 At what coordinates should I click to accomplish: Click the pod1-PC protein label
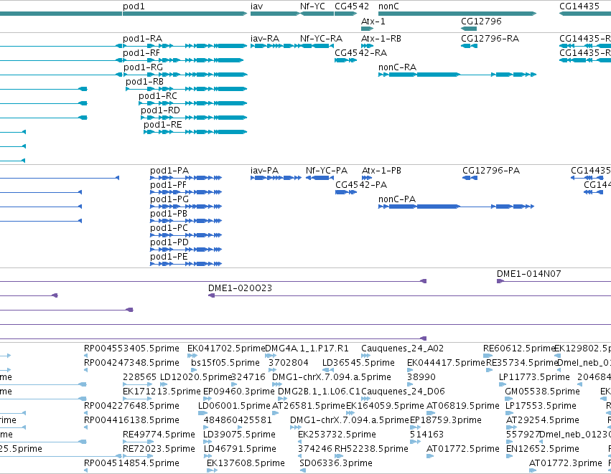coord(169,228)
